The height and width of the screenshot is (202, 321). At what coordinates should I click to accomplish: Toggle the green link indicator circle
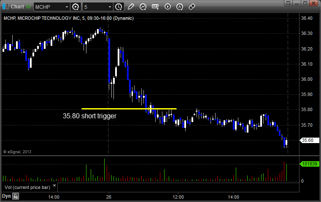tap(28, 7)
